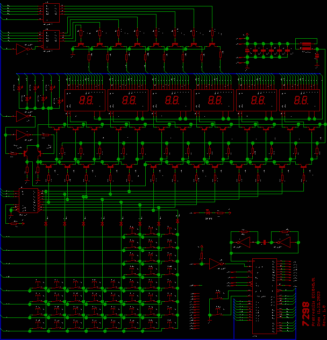Click the inverter gate in the top-left corner

[x=23, y=49]
